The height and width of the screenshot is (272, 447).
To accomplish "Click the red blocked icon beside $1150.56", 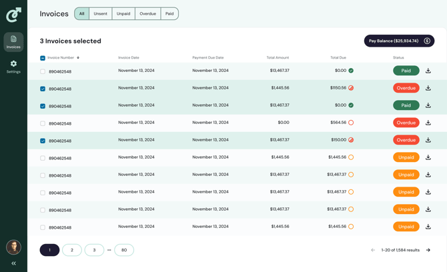I will tap(351, 88).
